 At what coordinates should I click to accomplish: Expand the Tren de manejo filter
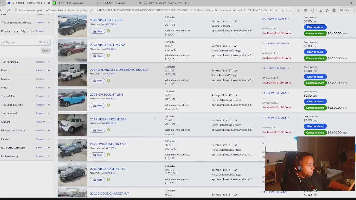pos(49,113)
